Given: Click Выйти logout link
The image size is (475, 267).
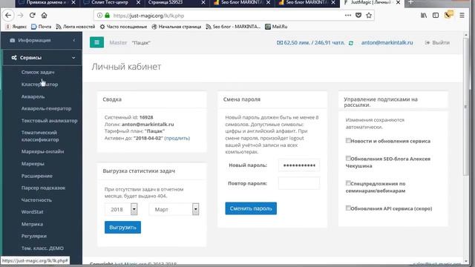Looking at the screenshot, I should click(437, 43).
